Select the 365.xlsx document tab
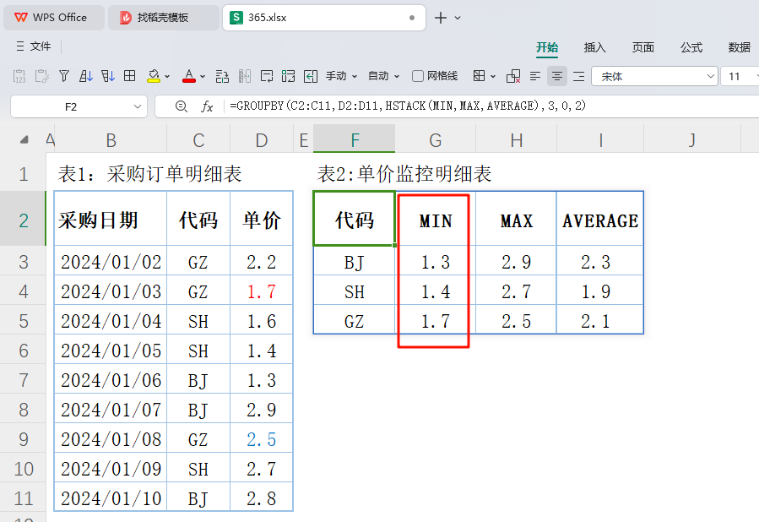The image size is (759, 522). point(324,18)
